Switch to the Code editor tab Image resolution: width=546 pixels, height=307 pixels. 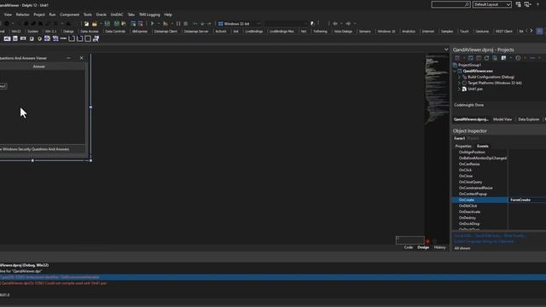[x=408, y=247]
